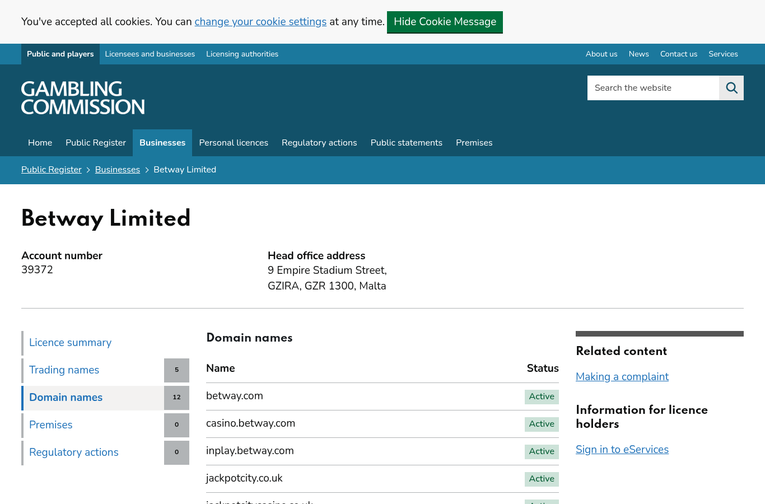
Task: Open Services in the top bar
Action: click(x=723, y=54)
